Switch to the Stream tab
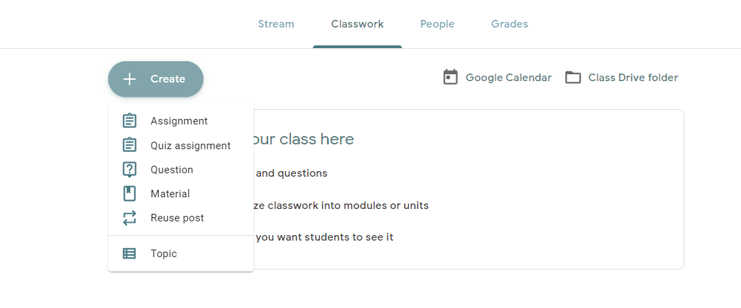The width and height of the screenshot is (741, 308). click(276, 24)
